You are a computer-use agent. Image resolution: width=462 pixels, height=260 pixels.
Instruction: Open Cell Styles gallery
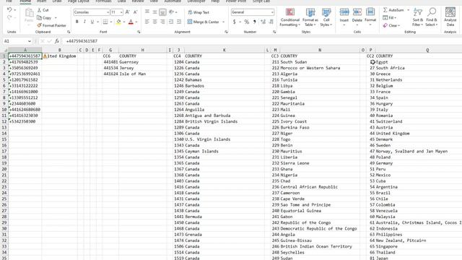[326, 17]
